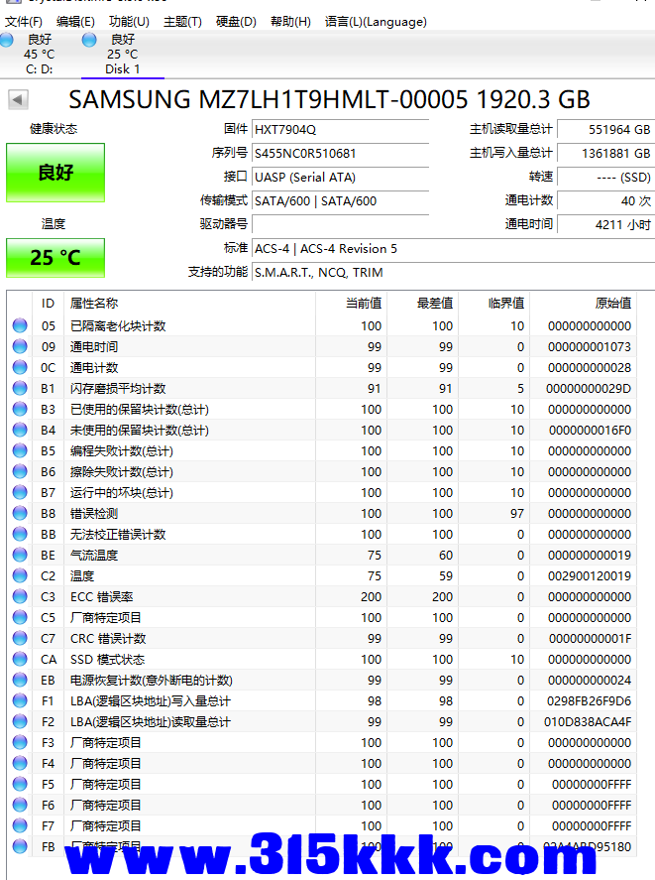Click status icon for row BE 气流温度

point(20,555)
